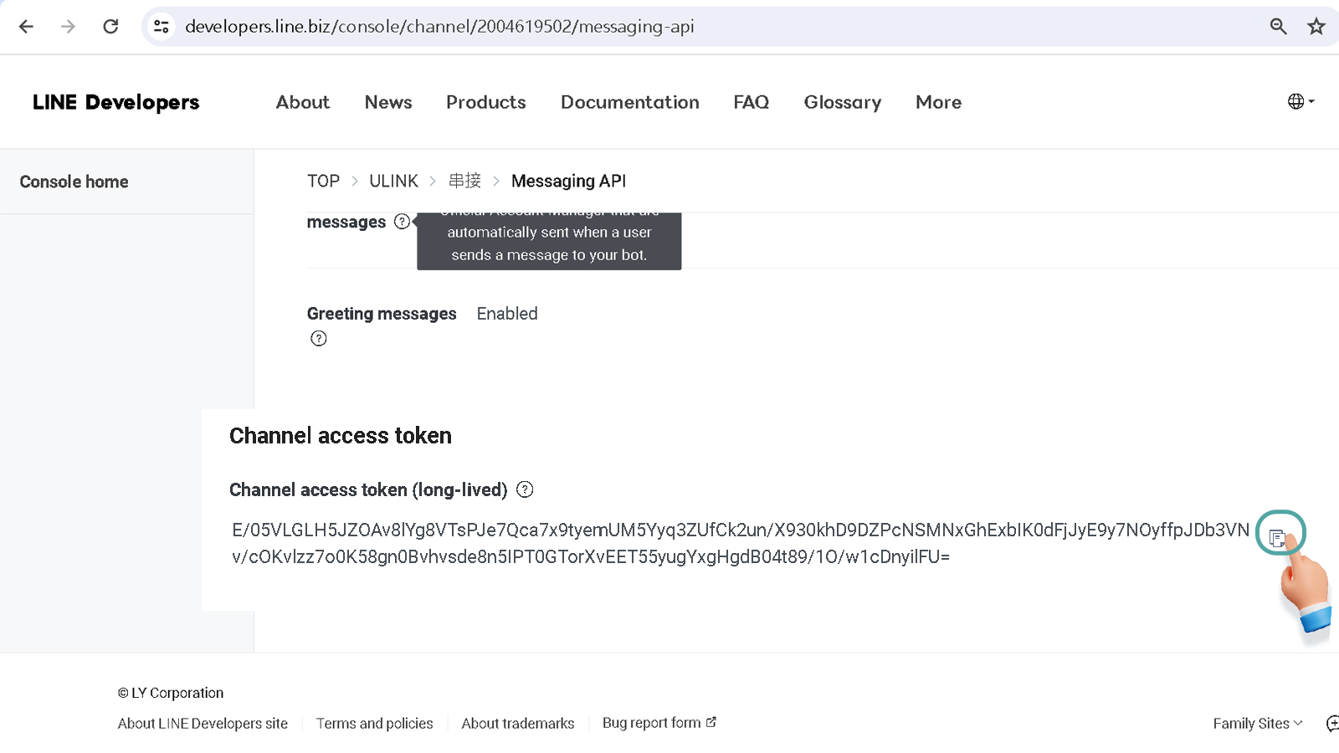Open About LINE Developers site link
This screenshot has height=753, width=1339.
(203, 724)
